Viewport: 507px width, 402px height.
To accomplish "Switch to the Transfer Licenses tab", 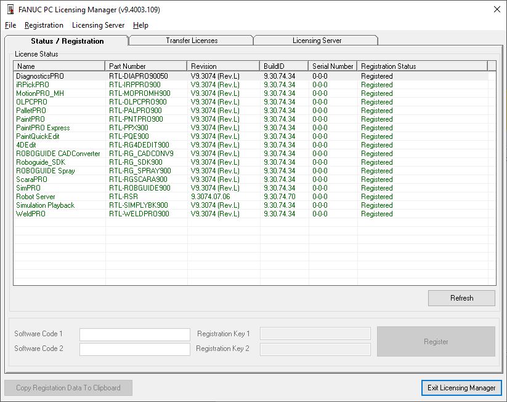I will point(192,41).
